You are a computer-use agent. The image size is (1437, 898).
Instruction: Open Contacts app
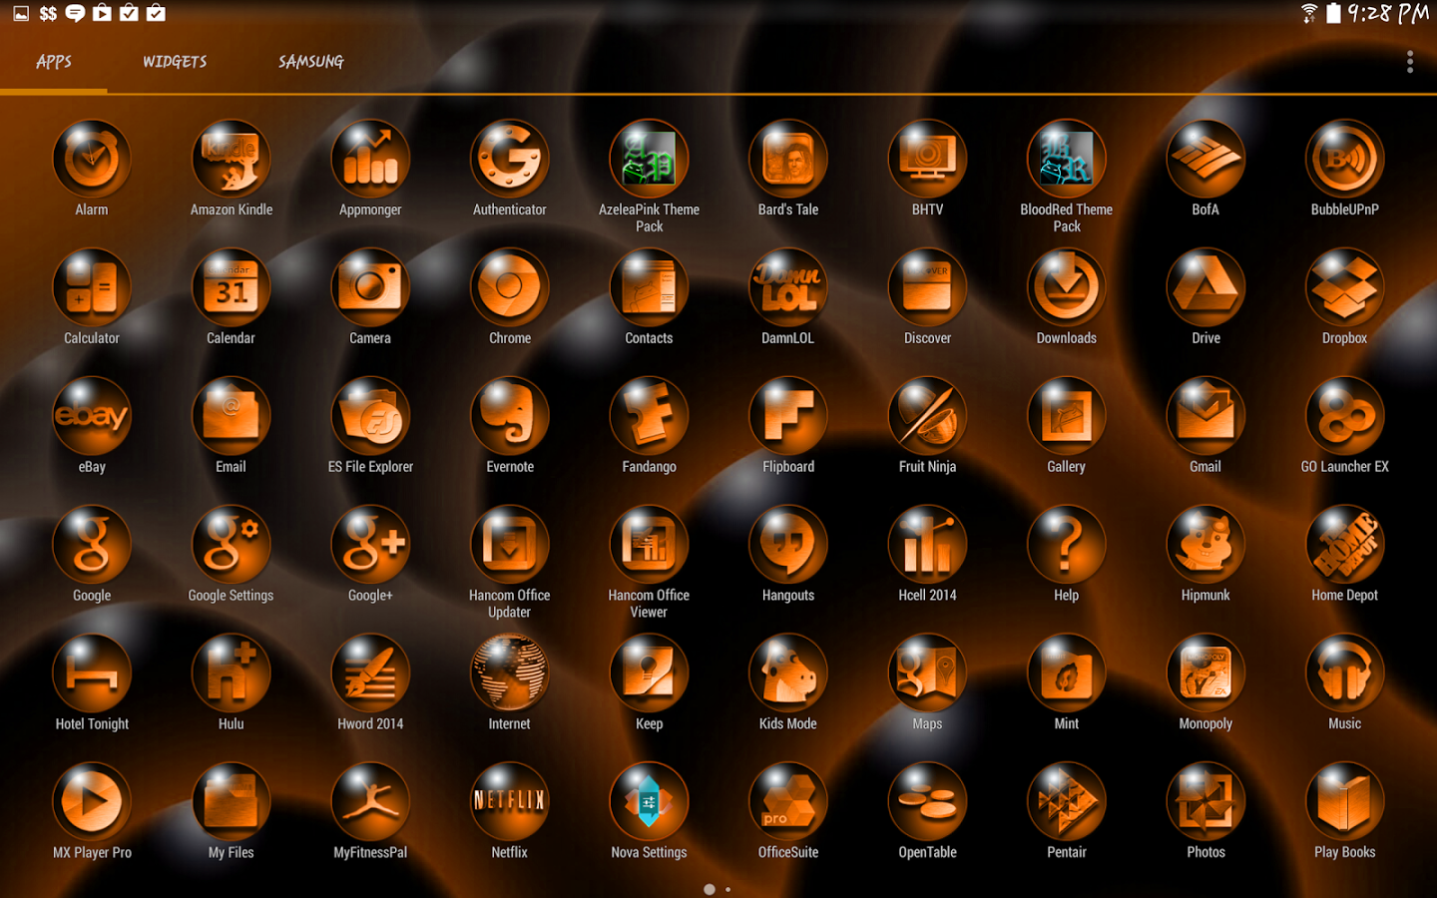(x=650, y=287)
